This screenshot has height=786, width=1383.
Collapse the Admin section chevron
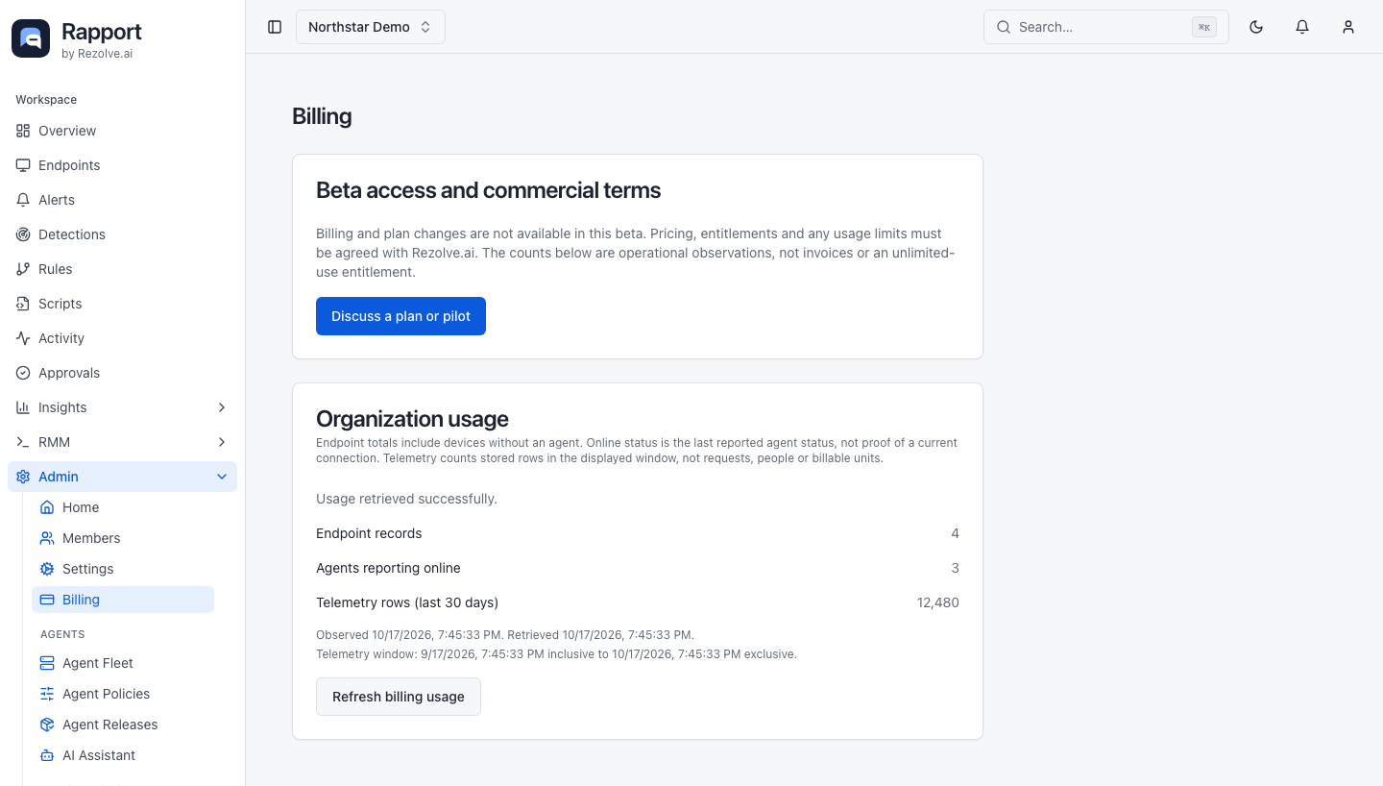(x=222, y=477)
